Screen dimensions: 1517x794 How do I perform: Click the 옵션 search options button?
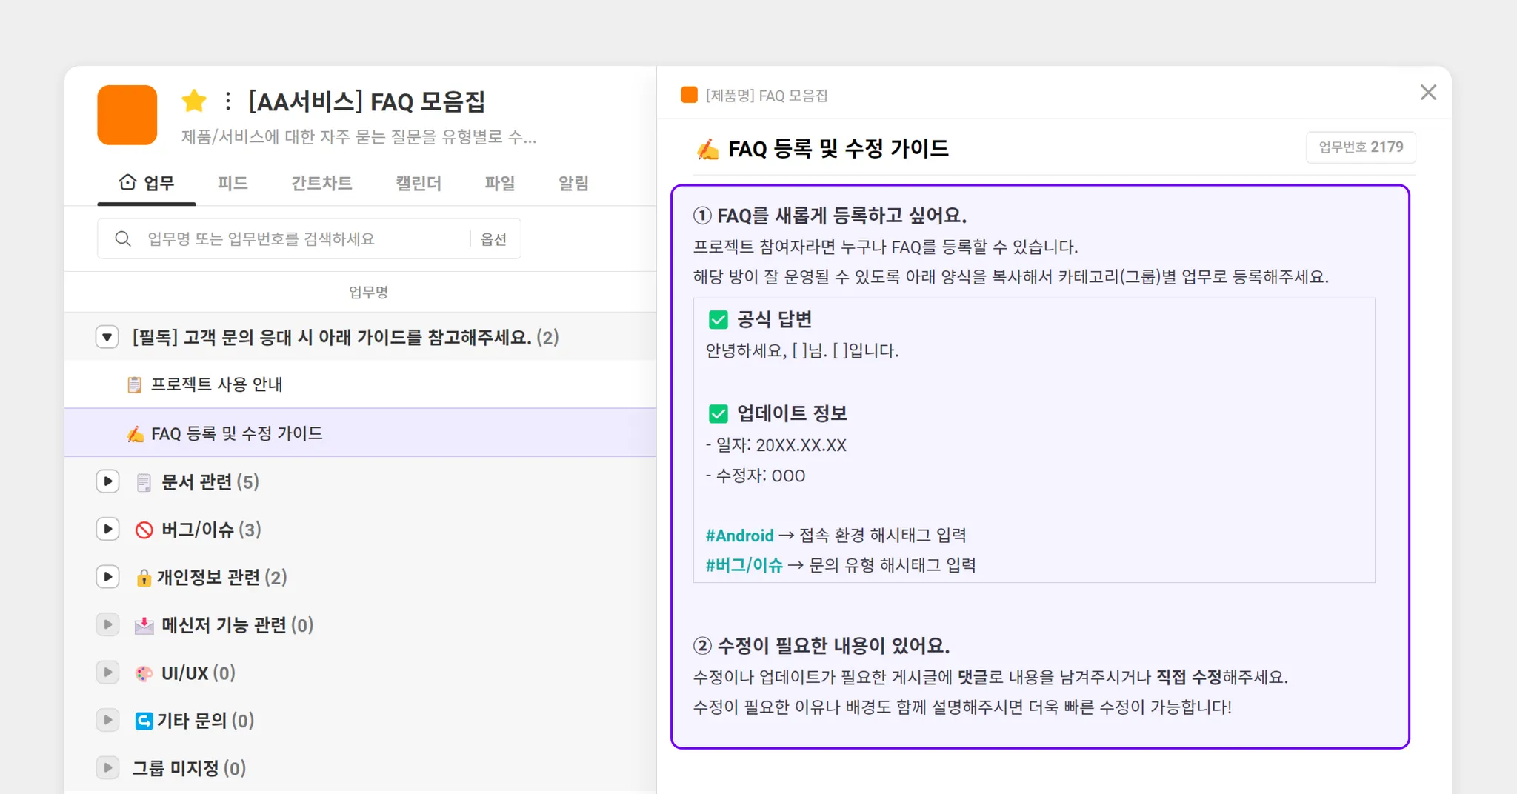pyautogui.click(x=493, y=238)
